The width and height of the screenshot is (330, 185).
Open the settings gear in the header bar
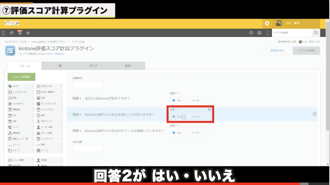(251, 33)
